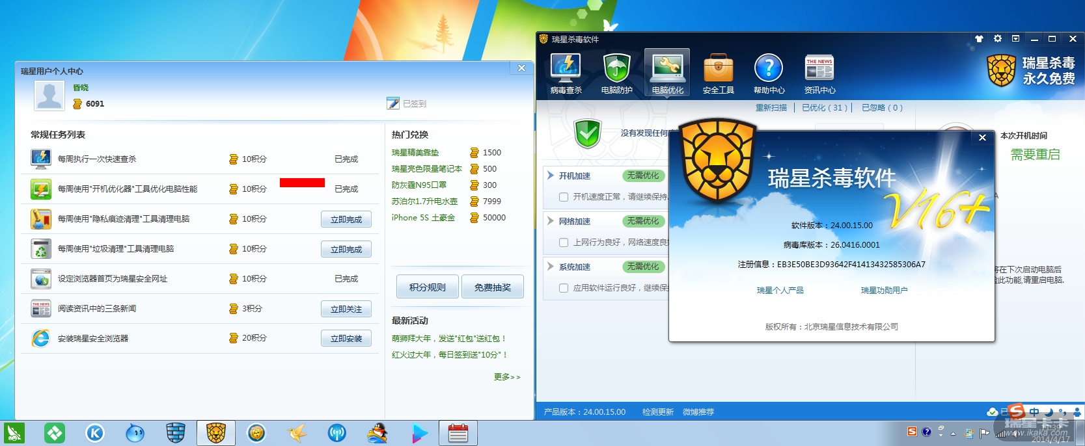Open firewall brick shield taskbar icon
Screen dimensions: 1085x446
click(176, 433)
